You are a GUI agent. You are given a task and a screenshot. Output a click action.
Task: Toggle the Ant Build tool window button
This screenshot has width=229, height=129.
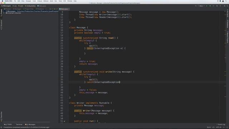[x=228, y=13]
